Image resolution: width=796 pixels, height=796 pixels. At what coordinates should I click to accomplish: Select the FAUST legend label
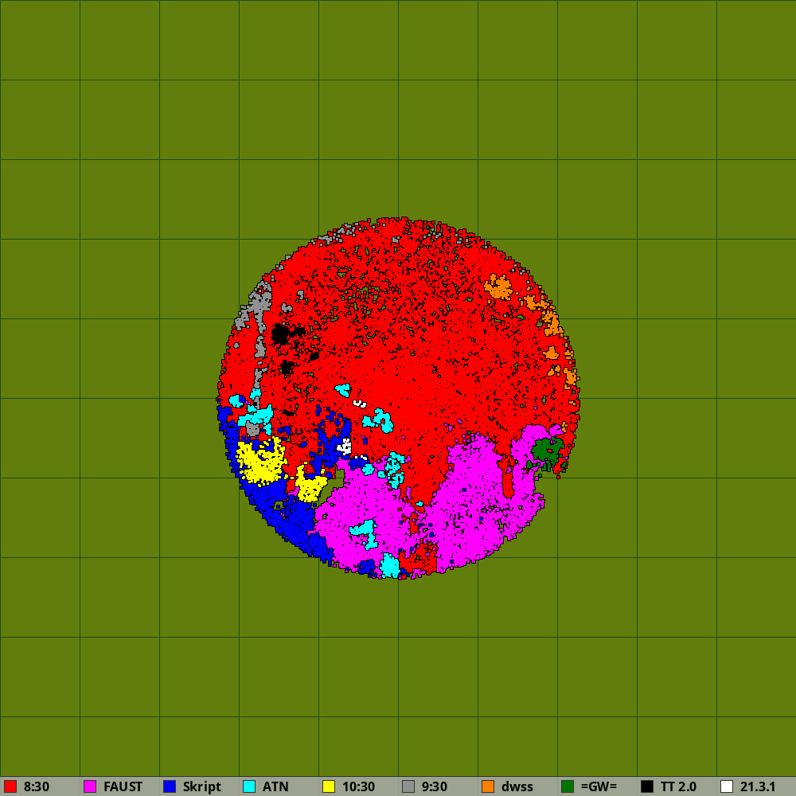(123, 787)
